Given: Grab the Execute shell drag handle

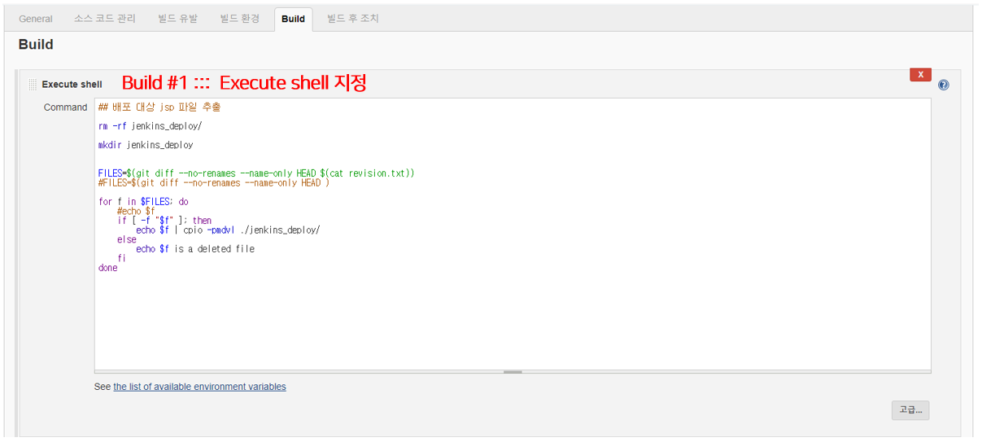Looking at the screenshot, I should 33,85.
